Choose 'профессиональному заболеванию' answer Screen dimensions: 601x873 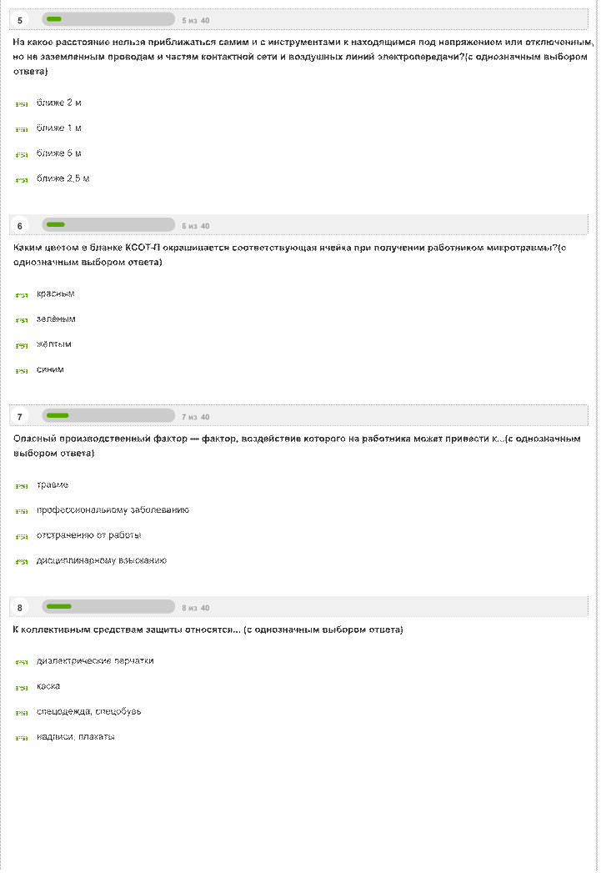point(22,511)
